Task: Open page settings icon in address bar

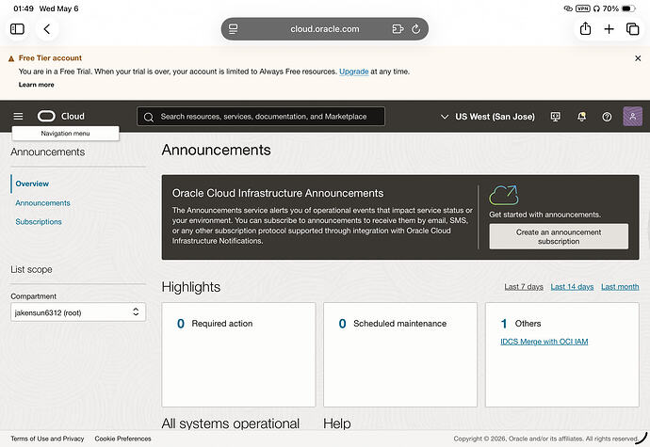Action: point(233,29)
